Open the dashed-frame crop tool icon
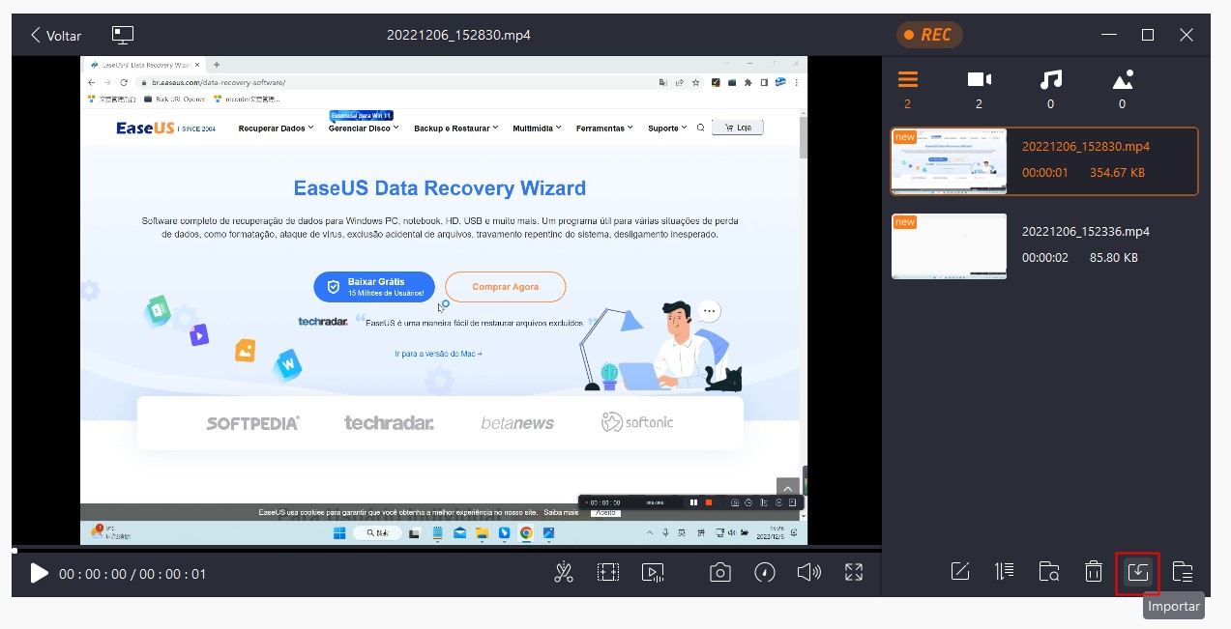Image resolution: width=1231 pixels, height=629 pixels. (x=607, y=573)
